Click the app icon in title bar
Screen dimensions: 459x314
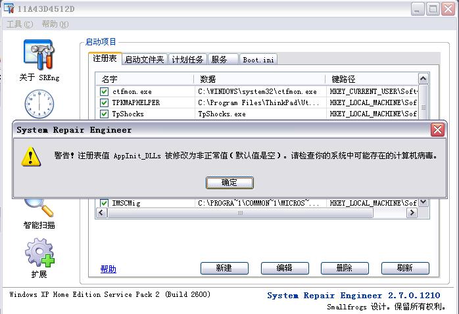pyautogui.click(x=9, y=9)
